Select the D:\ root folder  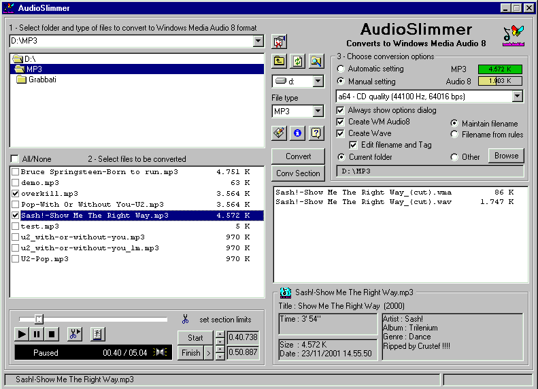coord(137,59)
